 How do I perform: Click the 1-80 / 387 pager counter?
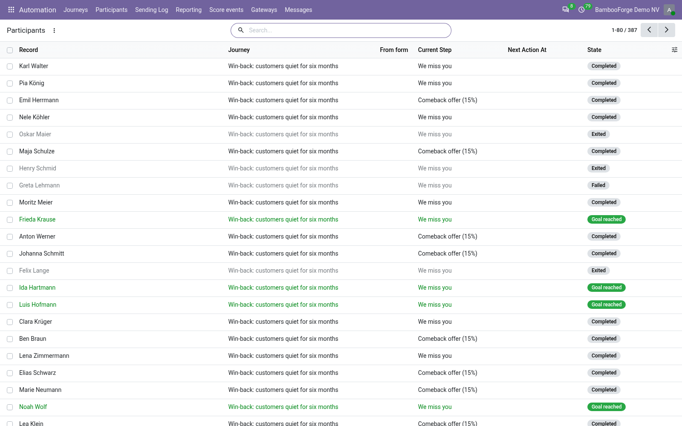tap(624, 30)
